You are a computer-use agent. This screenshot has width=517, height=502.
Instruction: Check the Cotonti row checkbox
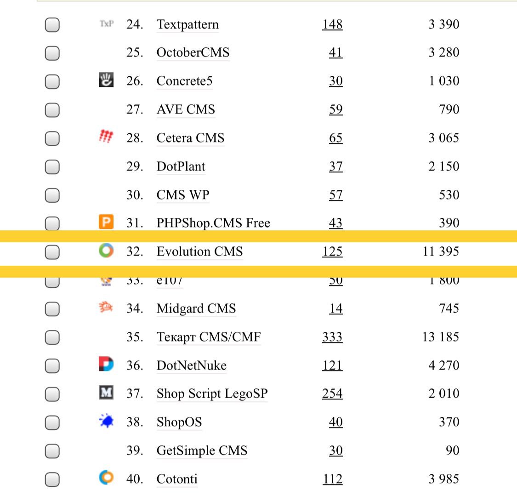pyautogui.click(x=52, y=479)
